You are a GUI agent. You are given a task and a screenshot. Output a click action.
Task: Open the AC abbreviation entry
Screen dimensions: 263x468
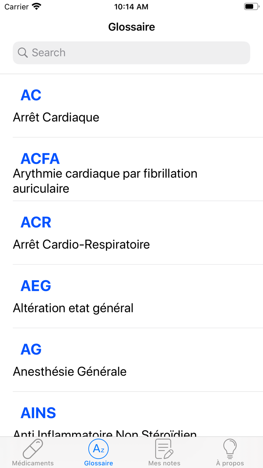31,95
